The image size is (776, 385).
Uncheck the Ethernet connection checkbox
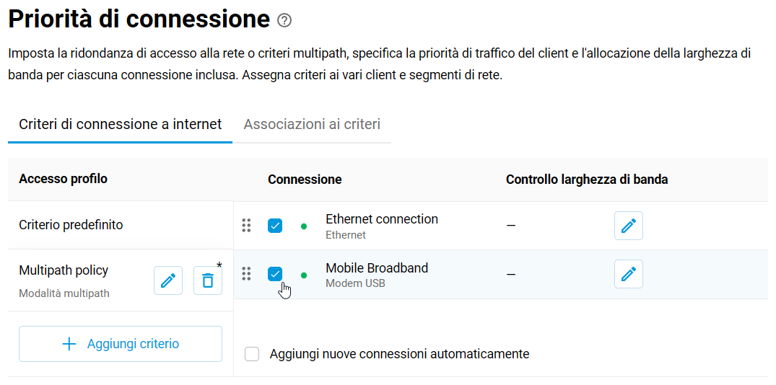tap(275, 226)
